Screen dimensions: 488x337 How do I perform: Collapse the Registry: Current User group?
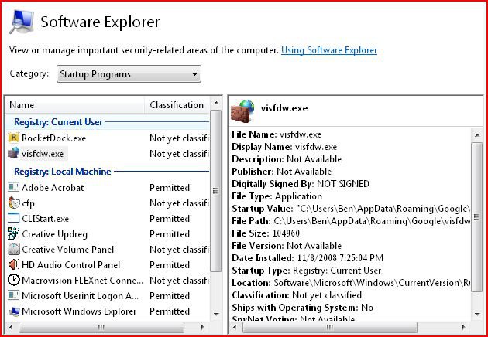pyautogui.click(x=58, y=122)
